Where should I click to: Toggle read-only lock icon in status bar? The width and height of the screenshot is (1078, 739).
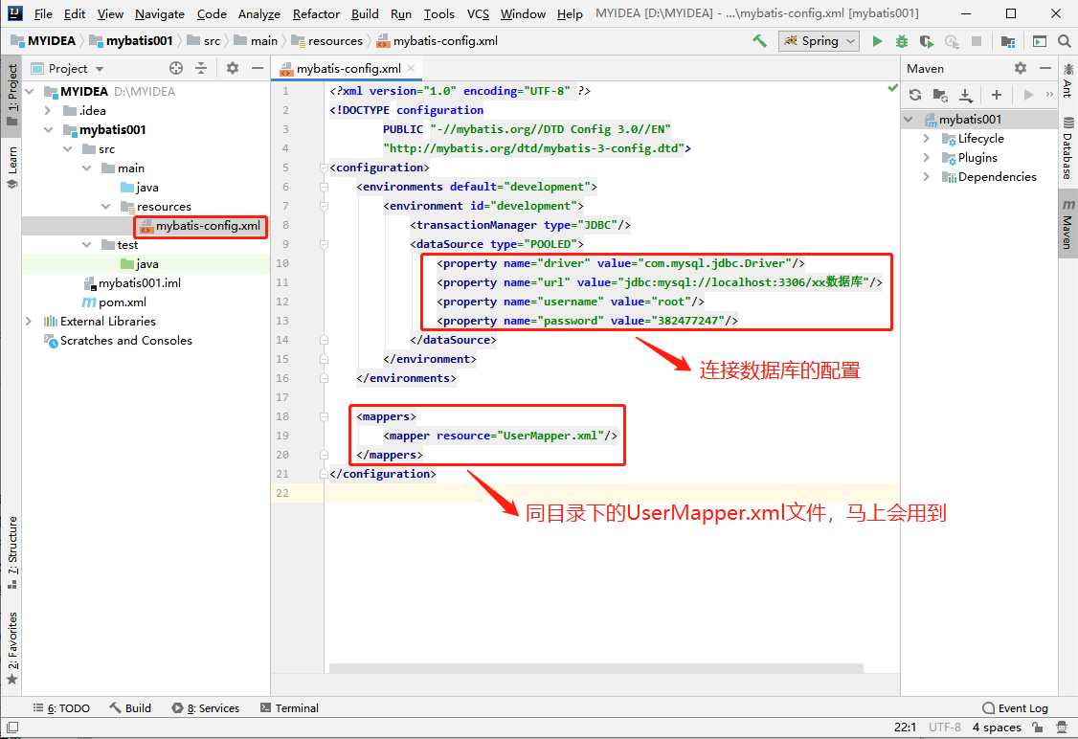pos(1038,727)
